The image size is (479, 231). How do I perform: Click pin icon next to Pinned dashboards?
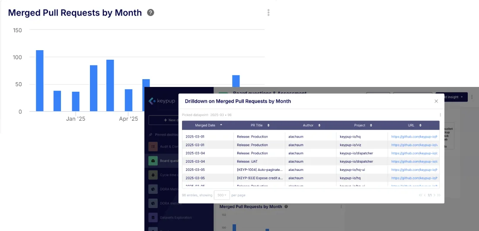click(x=150, y=135)
